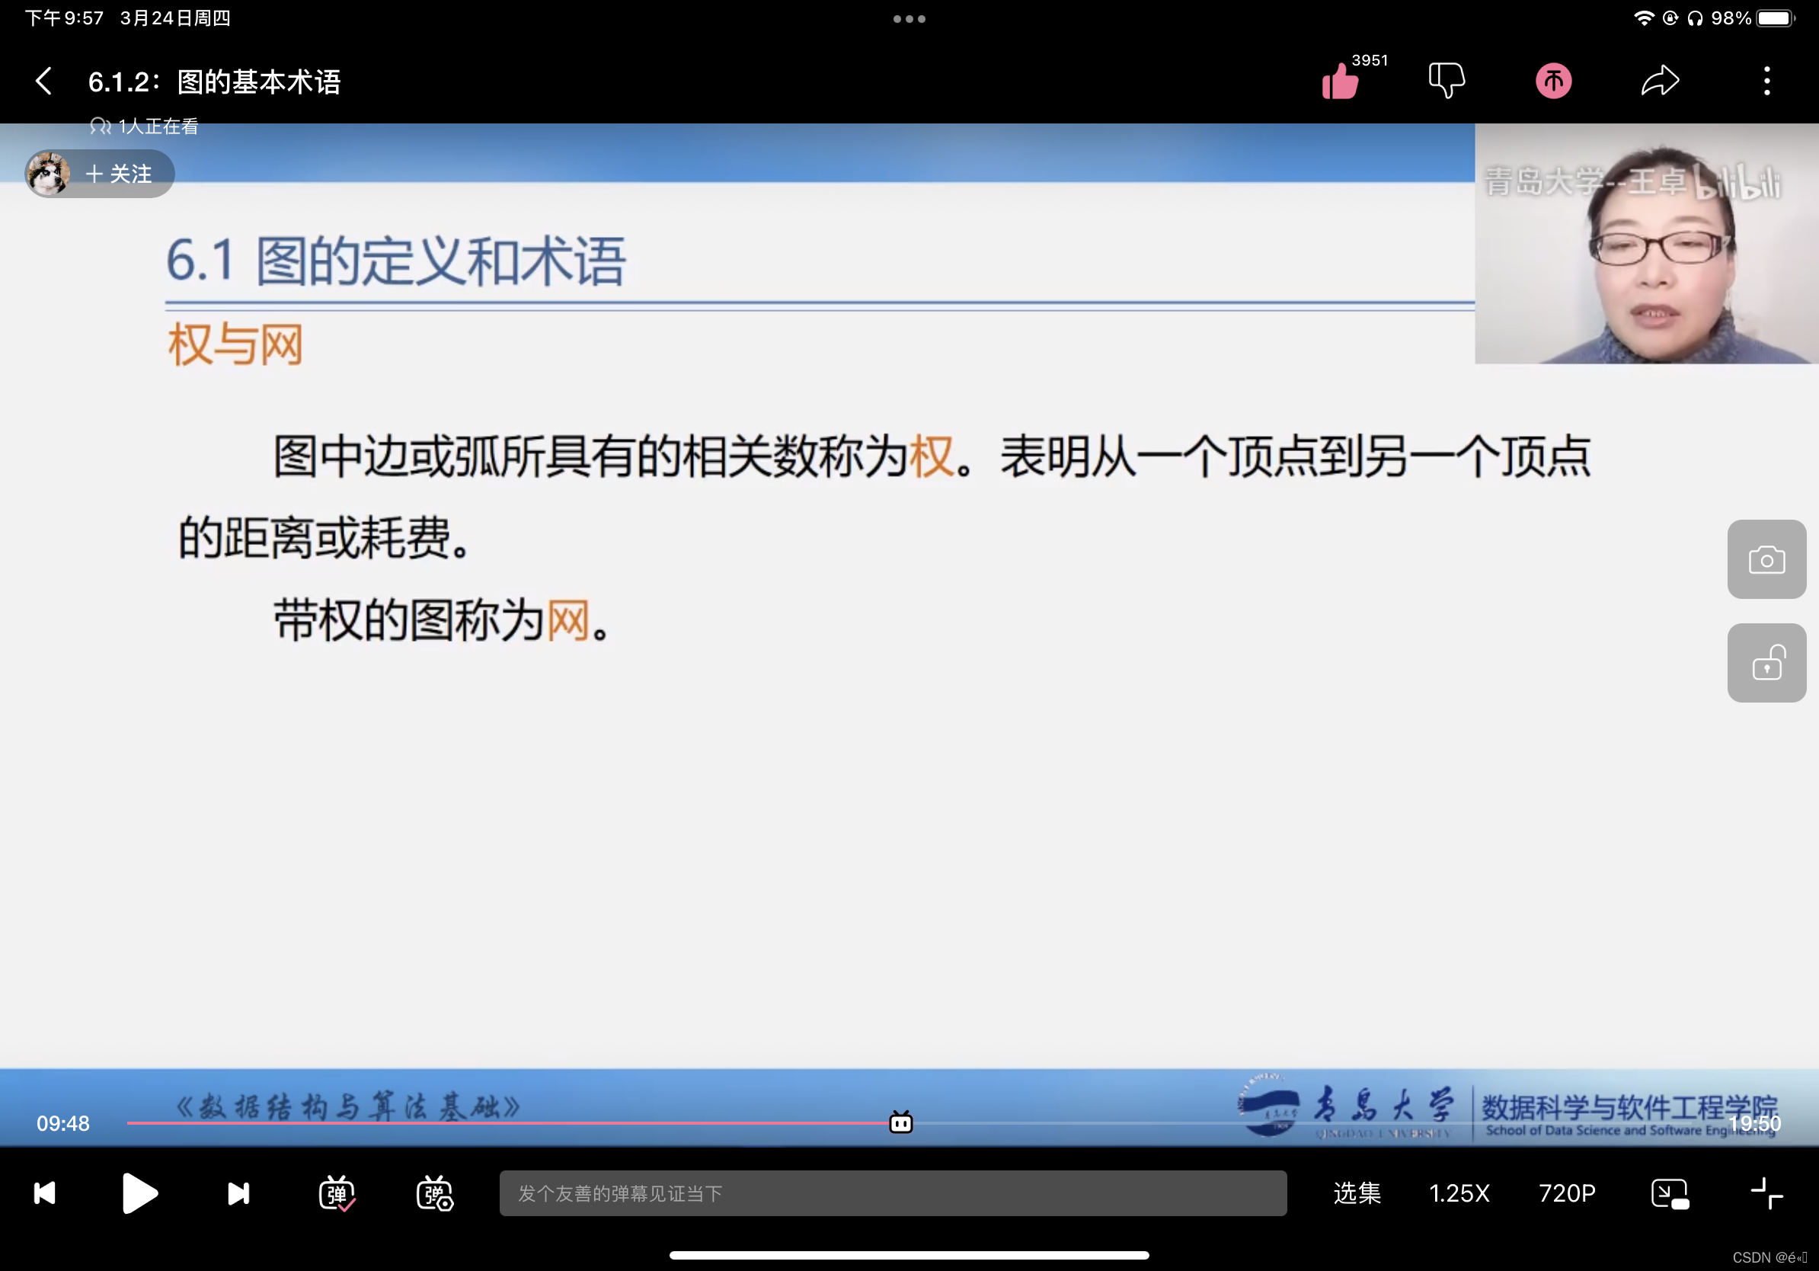Exit fullscreen with the corner icon
The image size is (1819, 1271).
(x=1766, y=1193)
